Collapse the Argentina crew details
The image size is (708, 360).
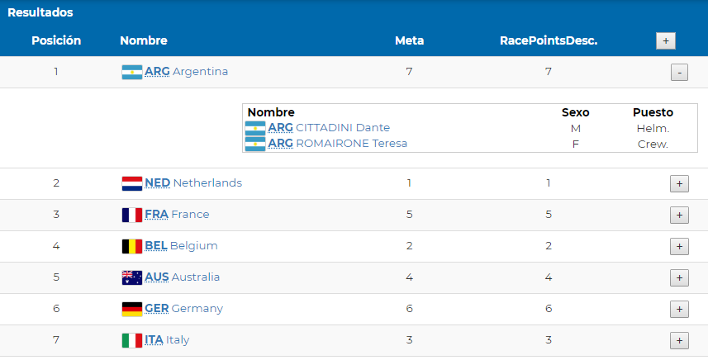(x=679, y=73)
